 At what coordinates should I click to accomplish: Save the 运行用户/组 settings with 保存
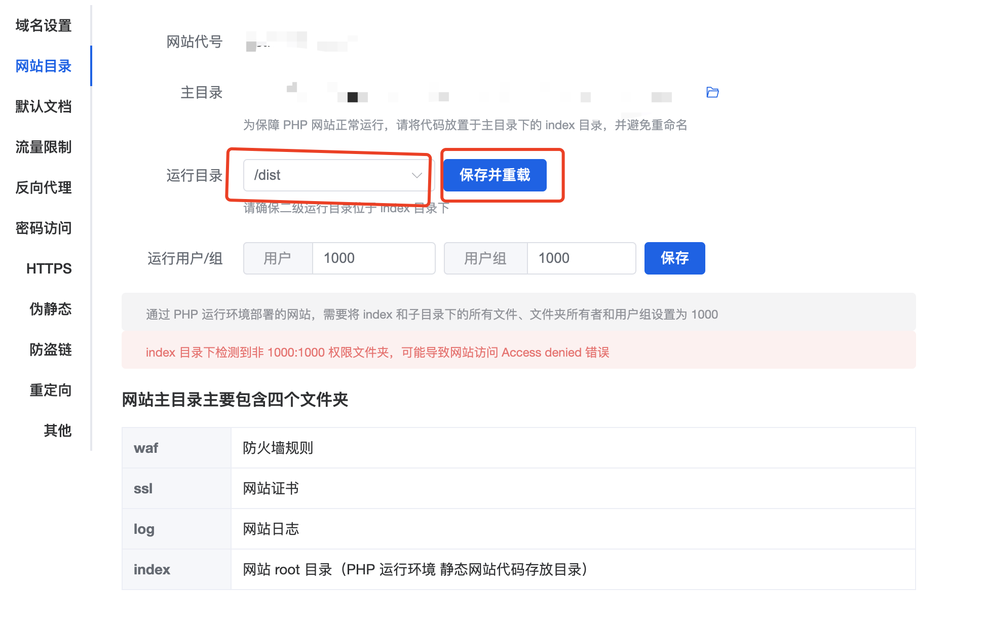coord(674,258)
